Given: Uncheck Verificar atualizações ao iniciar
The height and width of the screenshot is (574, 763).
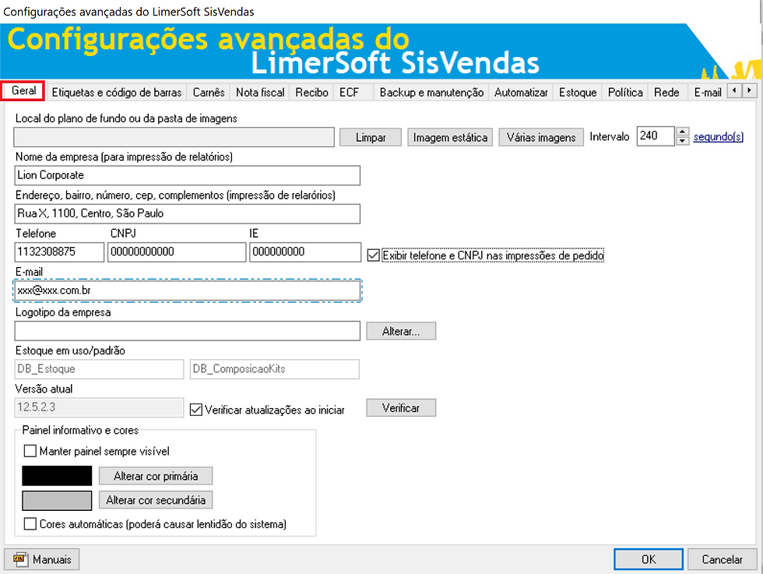Looking at the screenshot, I should [195, 410].
